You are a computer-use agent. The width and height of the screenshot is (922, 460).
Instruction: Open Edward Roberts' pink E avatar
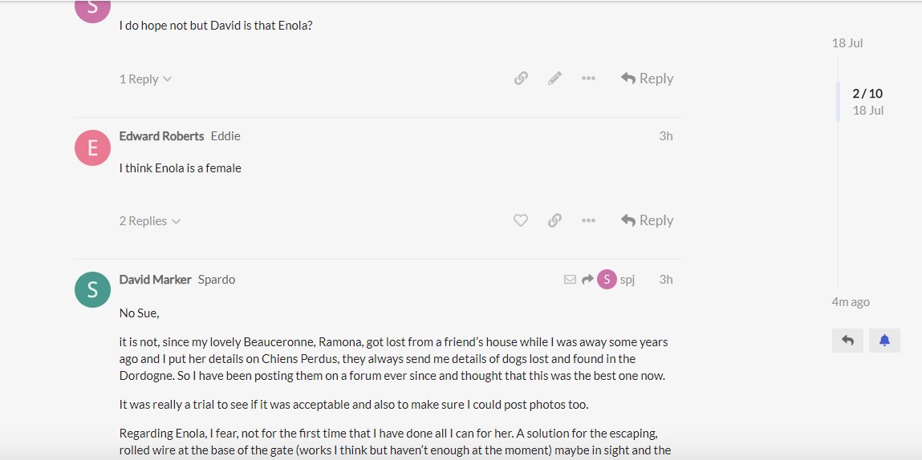pyautogui.click(x=92, y=148)
